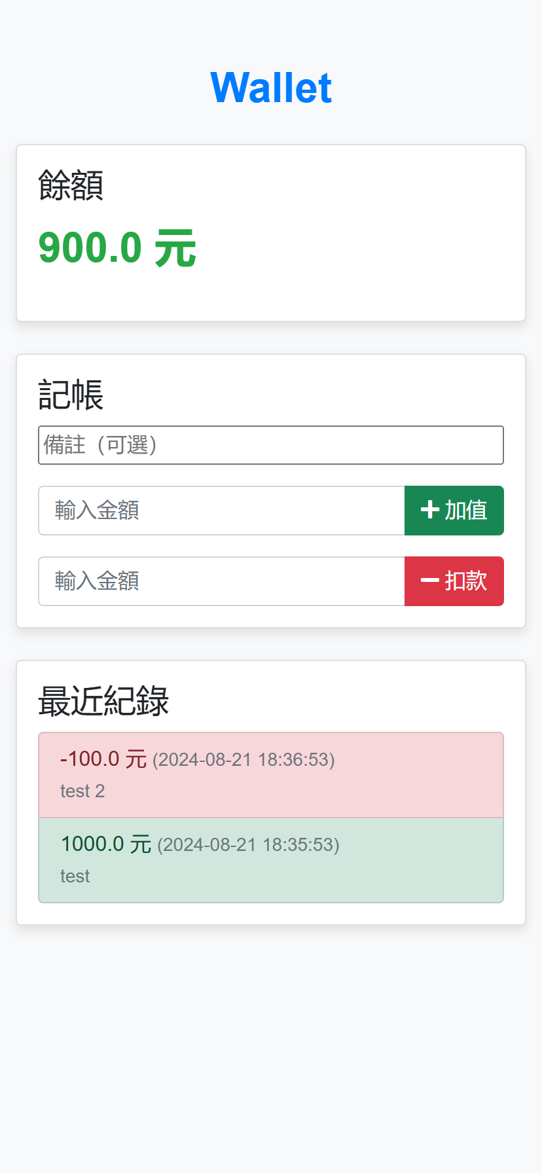Click the test 2 note in records
The width and height of the screenshot is (542, 1173).
(82, 791)
